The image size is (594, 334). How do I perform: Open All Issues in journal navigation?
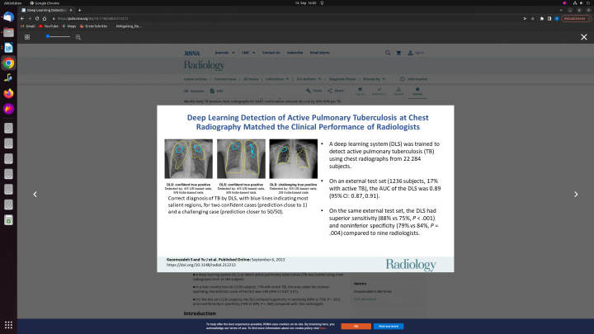click(x=251, y=79)
